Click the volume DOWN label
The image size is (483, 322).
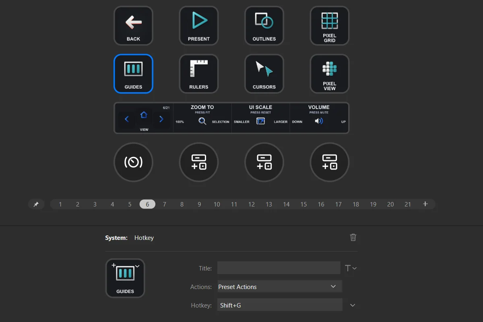297,122
